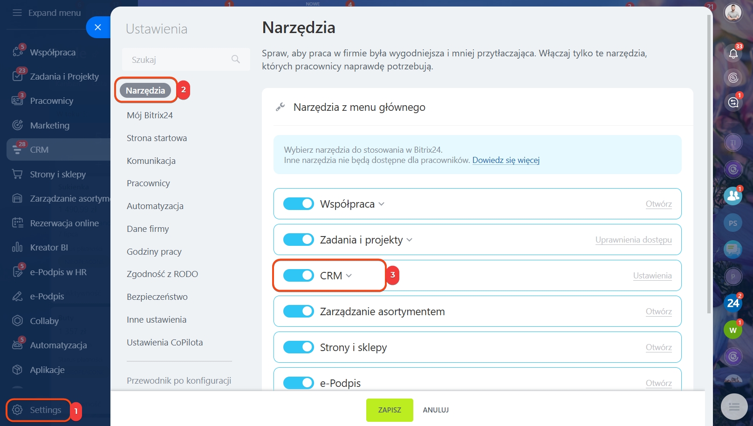Select Automatyzacja in settings menu
The width and height of the screenshot is (753, 426).
155,206
